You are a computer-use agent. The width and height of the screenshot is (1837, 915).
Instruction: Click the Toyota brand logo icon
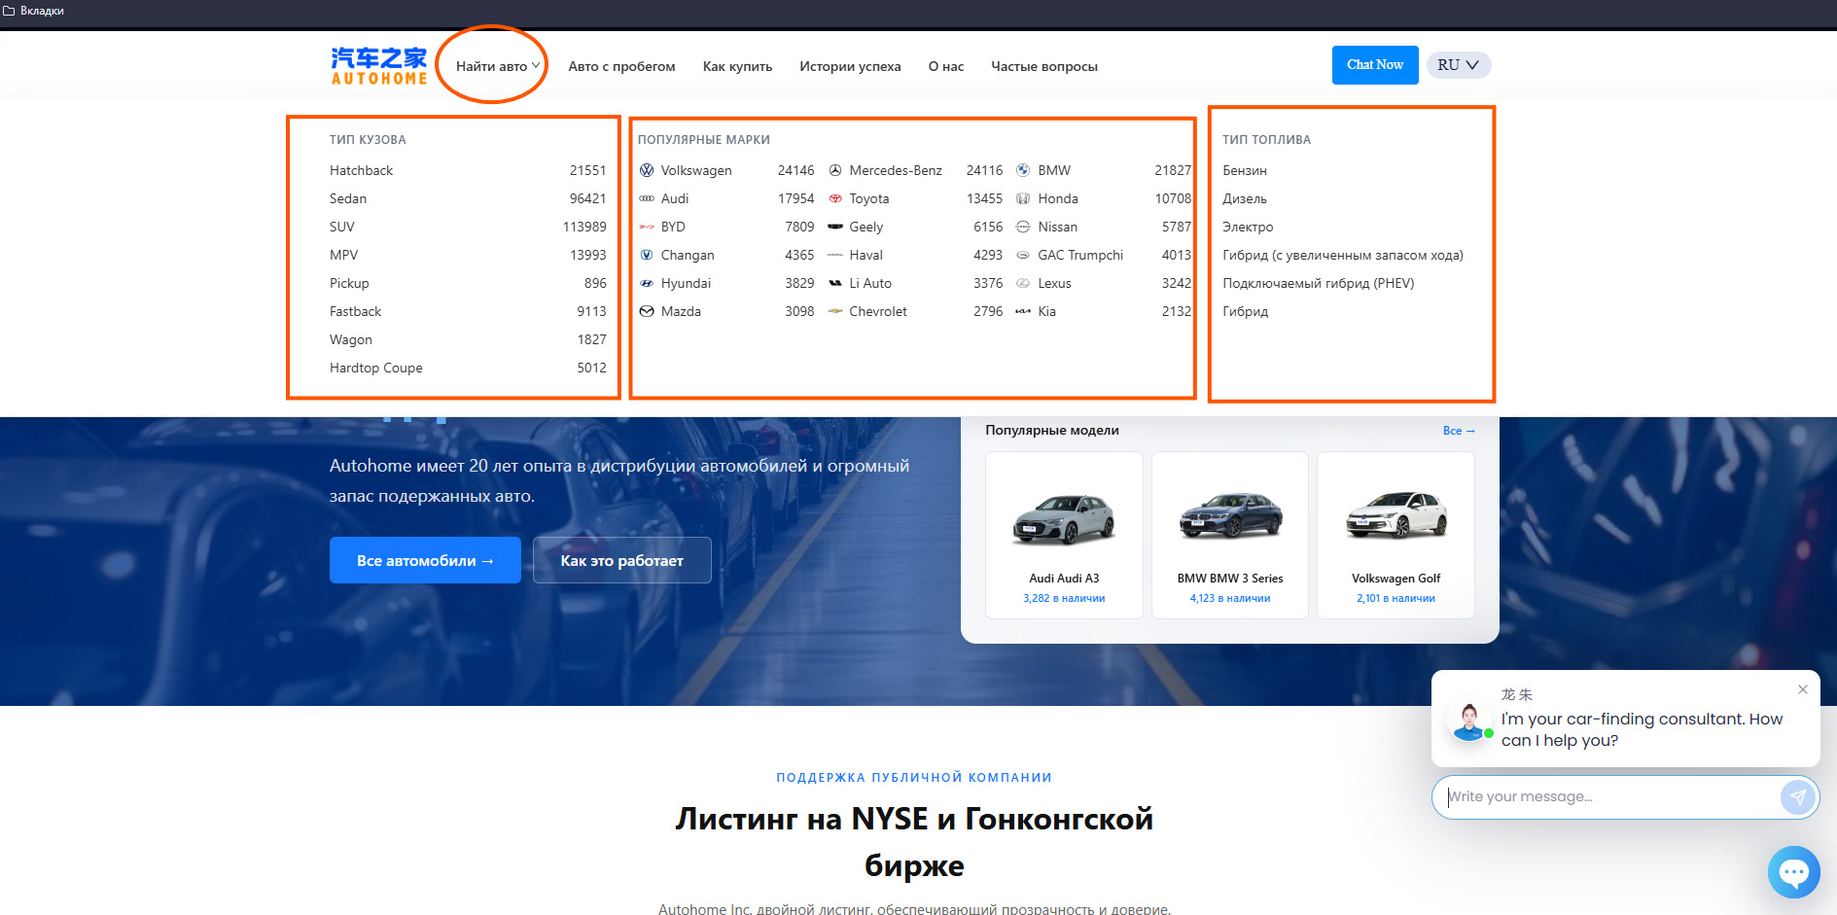tap(835, 198)
